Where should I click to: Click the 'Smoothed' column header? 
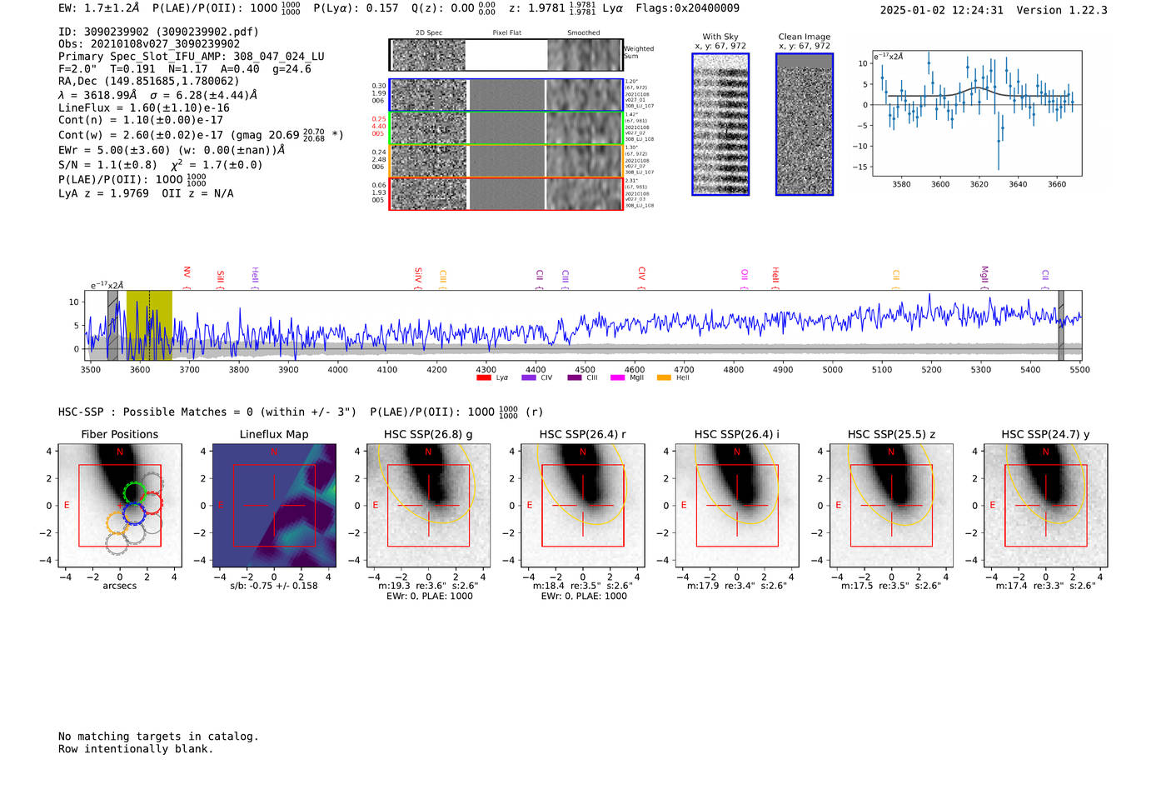click(x=584, y=32)
